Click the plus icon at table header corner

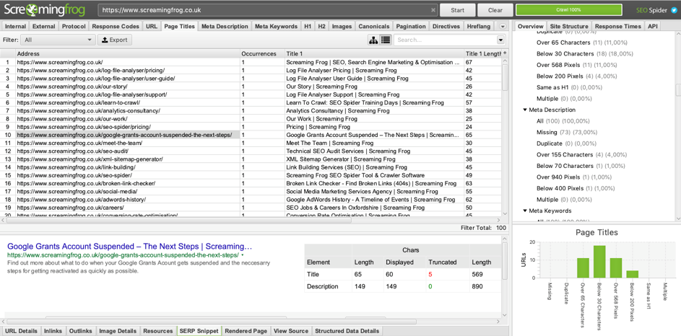(x=504, y=53)
